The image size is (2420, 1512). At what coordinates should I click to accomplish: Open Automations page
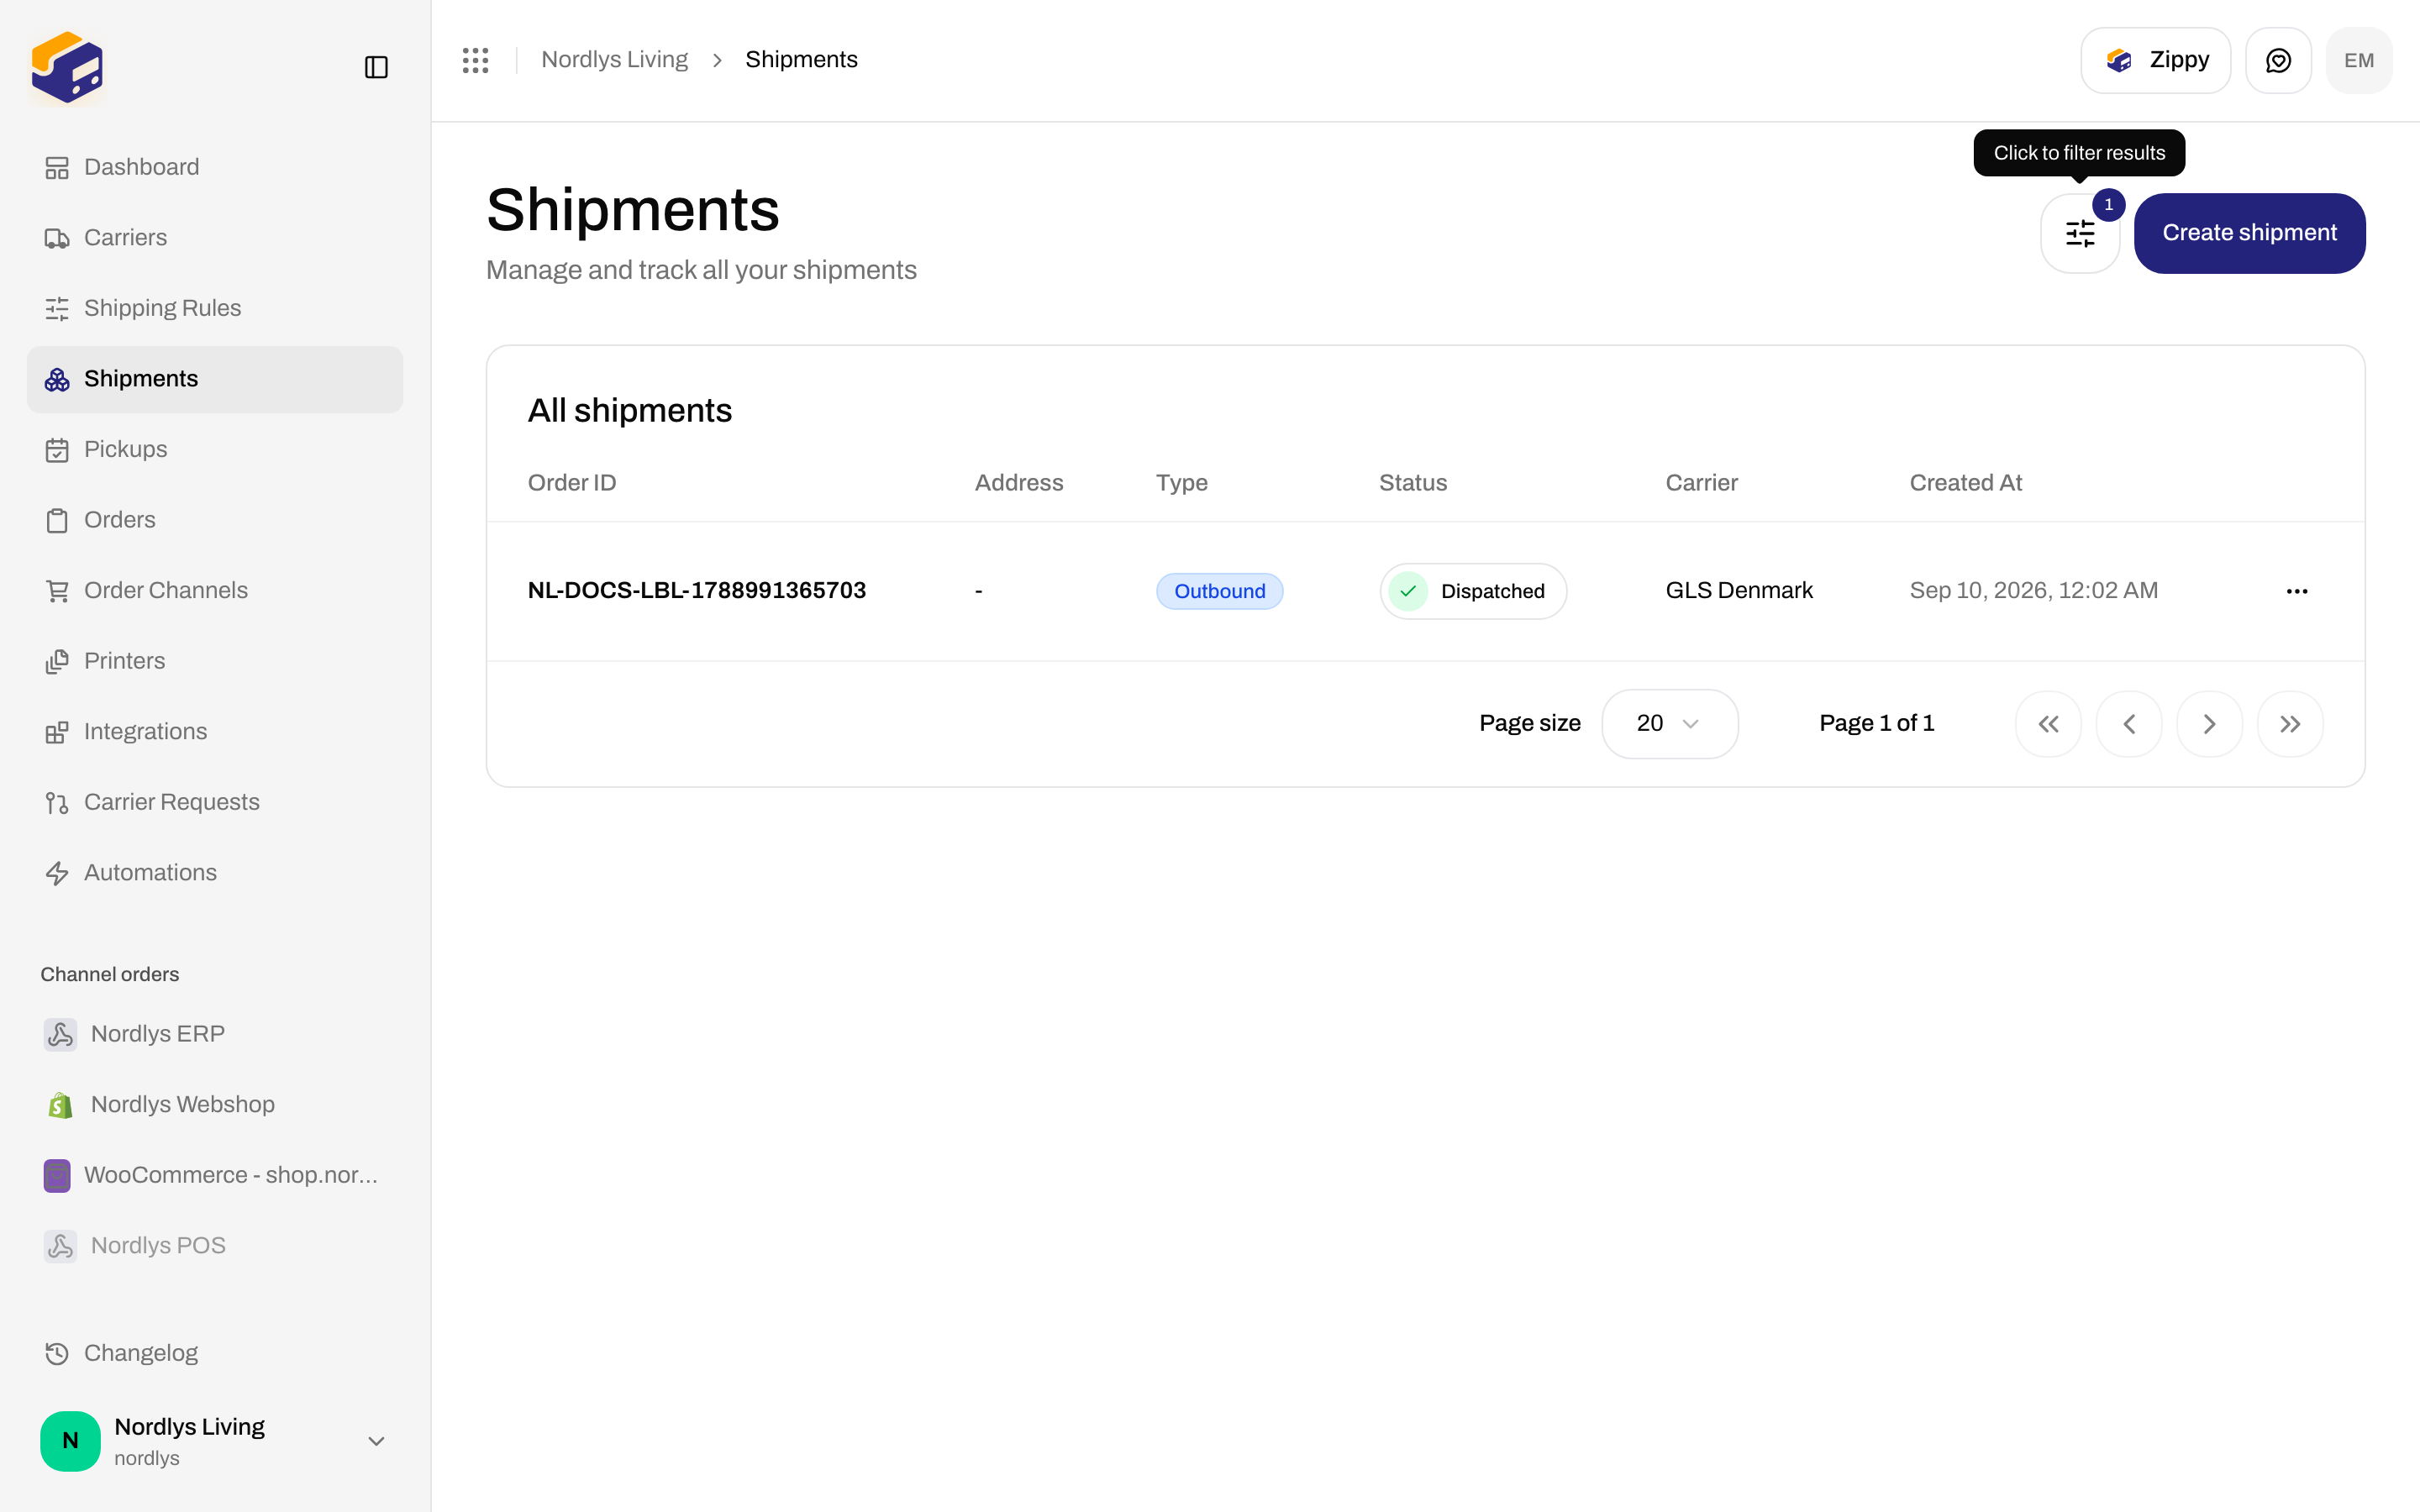tap(215, 873)
